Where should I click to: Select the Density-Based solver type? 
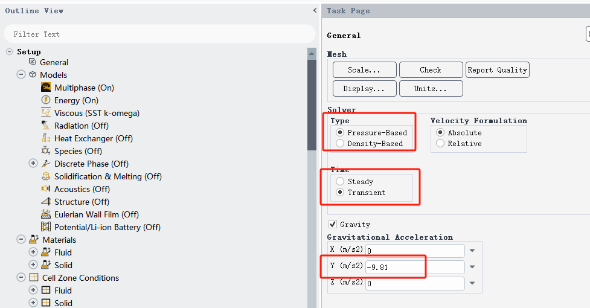(340, 144)
